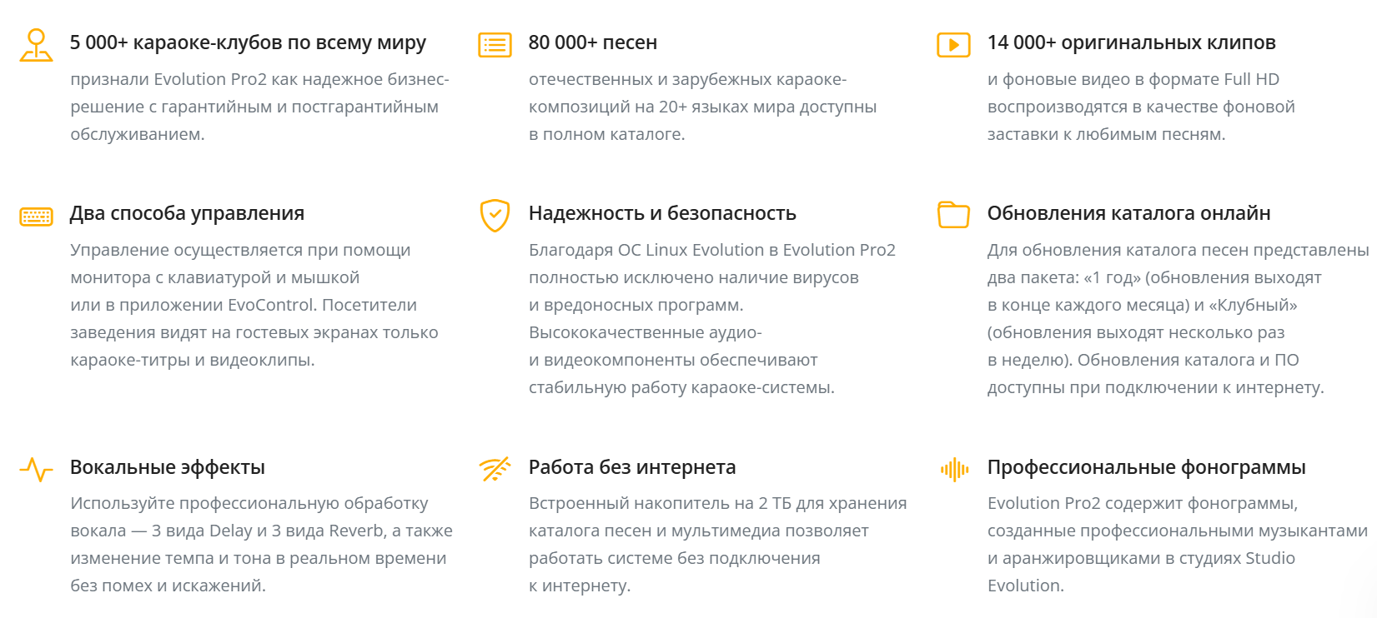Click the "Работа без интернета" heading
Viewport: 1377px width, 618px height.
631,467
